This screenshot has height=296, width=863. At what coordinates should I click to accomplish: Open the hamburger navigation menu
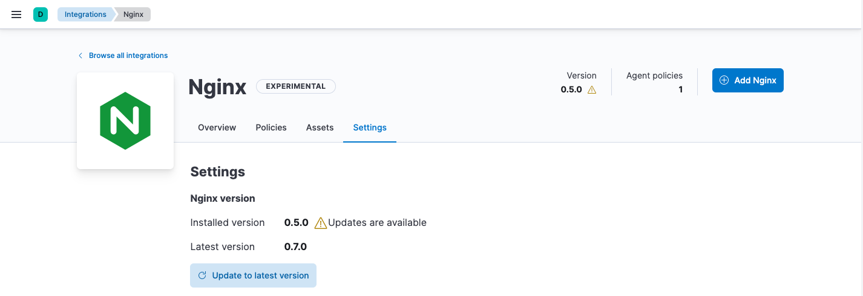coord(16,14)
